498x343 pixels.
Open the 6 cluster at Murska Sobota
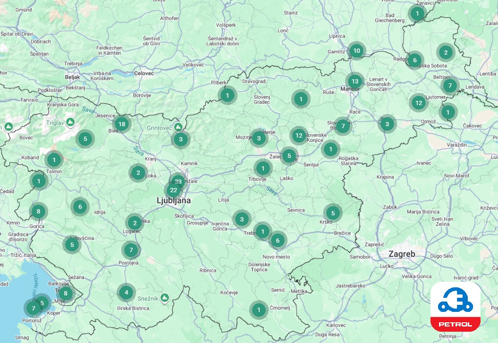click(x=415, y=60)
